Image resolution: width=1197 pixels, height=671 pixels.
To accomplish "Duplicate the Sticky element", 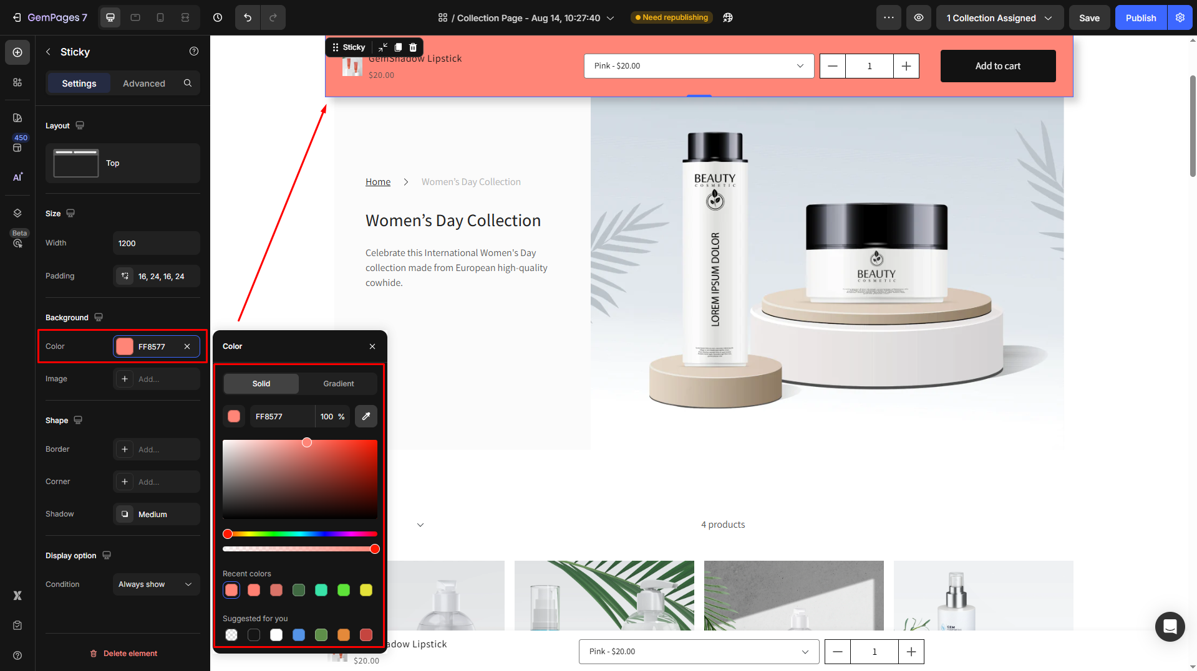I will (x=398, y=47).
